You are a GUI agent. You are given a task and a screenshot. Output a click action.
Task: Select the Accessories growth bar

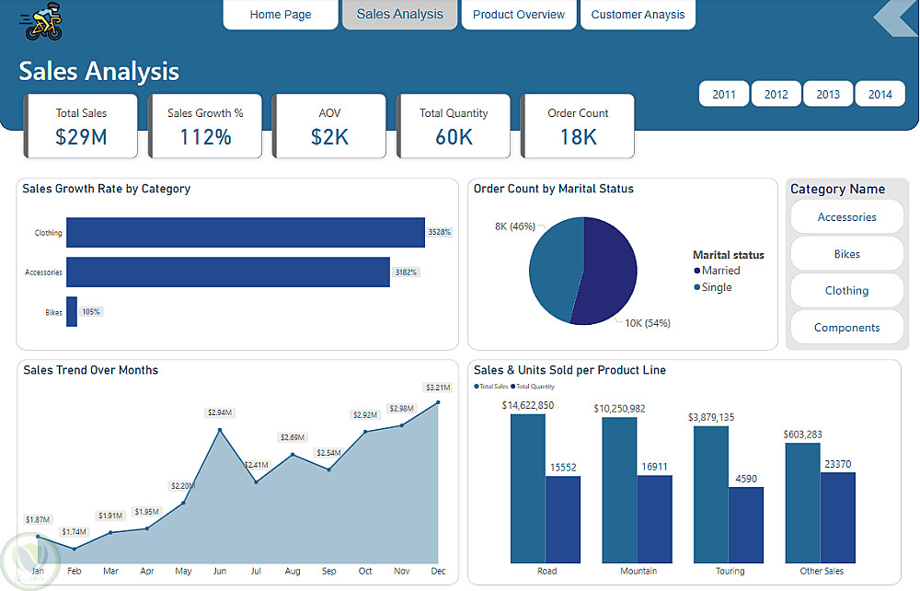227,272
